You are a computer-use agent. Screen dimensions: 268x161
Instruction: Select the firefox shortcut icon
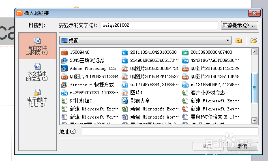pos(64,85)
